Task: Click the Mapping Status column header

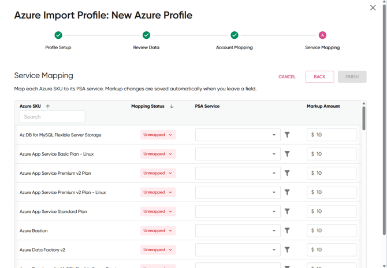Action: [x=148, y=107]
